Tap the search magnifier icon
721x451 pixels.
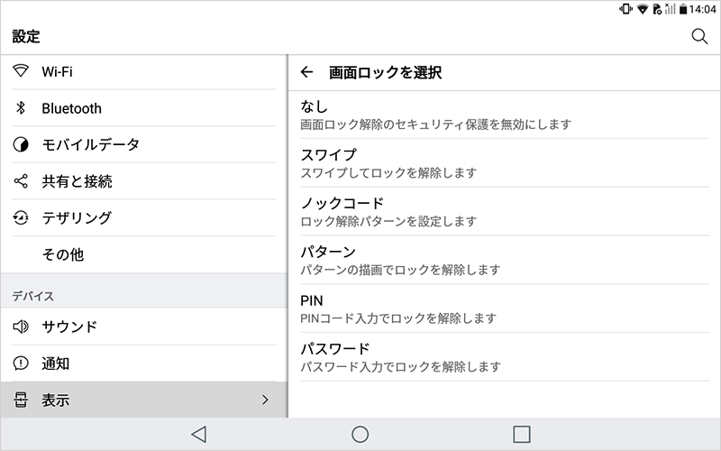point(699,36)
